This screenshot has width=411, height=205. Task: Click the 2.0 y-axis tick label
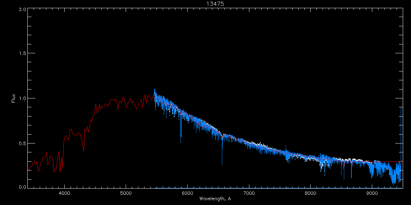point(22,9)
